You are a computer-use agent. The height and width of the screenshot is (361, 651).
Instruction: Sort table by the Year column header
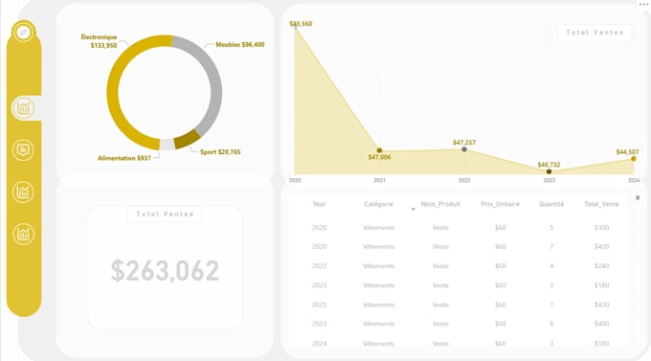(319, 204)
